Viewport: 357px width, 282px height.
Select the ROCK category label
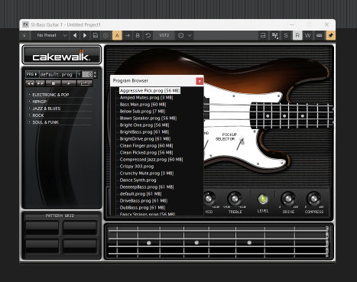tap(38, 115)
